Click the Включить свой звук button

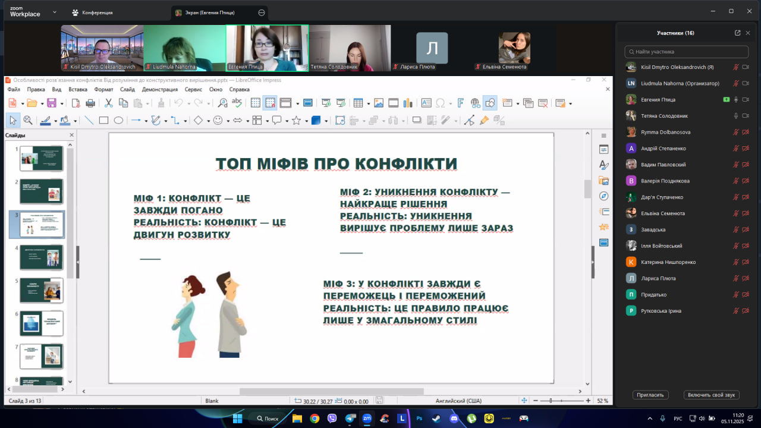tap(712, 395)
